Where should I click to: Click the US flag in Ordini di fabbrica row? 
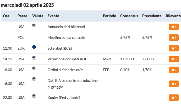tap(34, 68)
